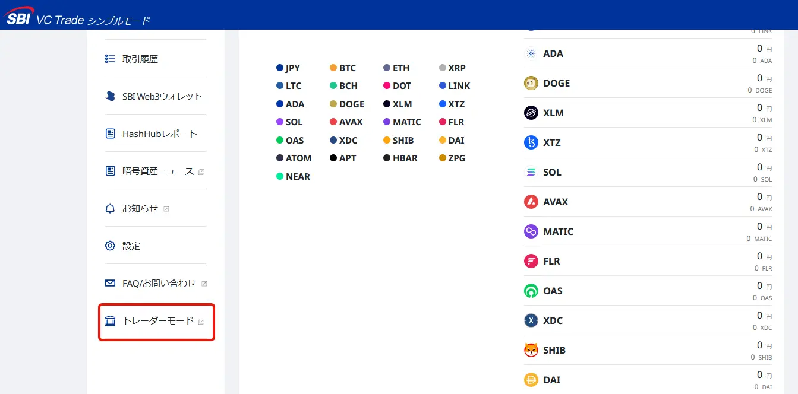Toggle ETH legend entry in chart
Screen dimensions: 798x394
[396, 68]
